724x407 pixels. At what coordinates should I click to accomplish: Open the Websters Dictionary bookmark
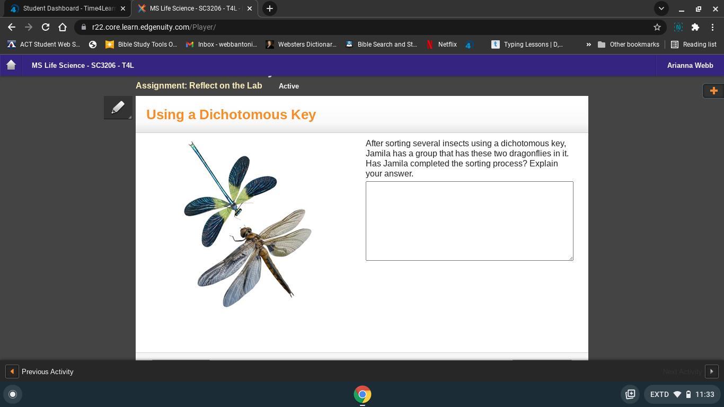pyautogui.click(x=301, y=45)
